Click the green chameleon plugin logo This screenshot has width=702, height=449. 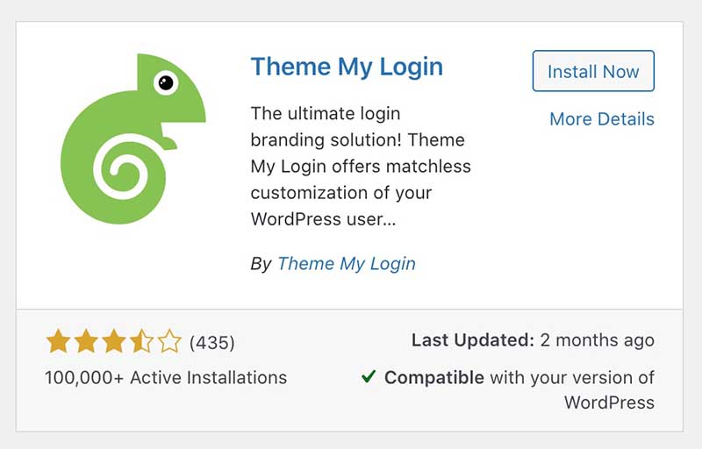[133, 139]
